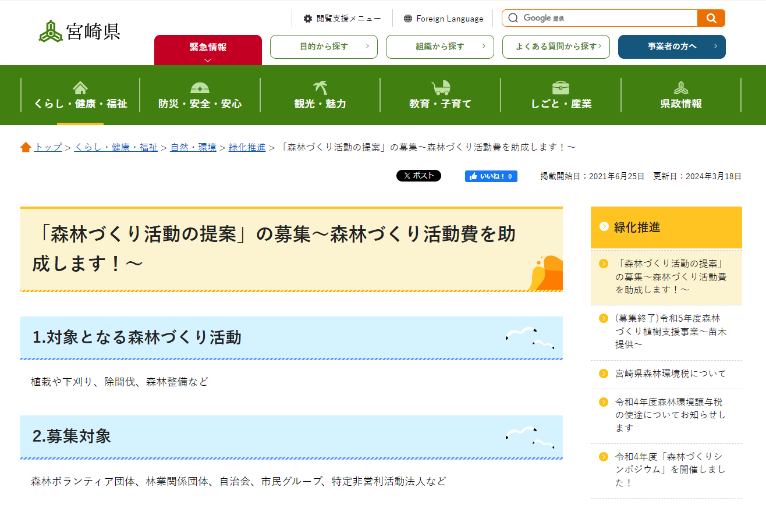Click the 教育・子育て stroller icon
766x505 pixels.
439,87
